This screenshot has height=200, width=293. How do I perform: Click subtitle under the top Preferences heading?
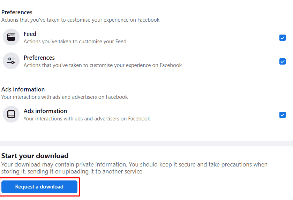click(x=80, y=20)
